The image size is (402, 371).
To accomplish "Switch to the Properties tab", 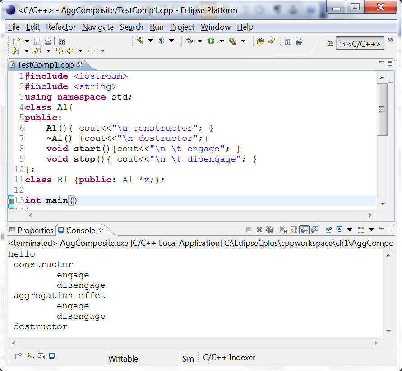I will pyautogui.click(x=32, y=230).
